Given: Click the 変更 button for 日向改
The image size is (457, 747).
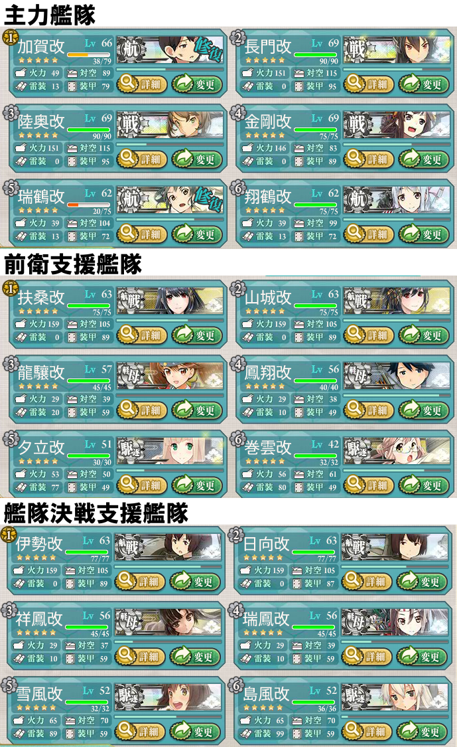Looking at the screenshot, I should point(422,582).
